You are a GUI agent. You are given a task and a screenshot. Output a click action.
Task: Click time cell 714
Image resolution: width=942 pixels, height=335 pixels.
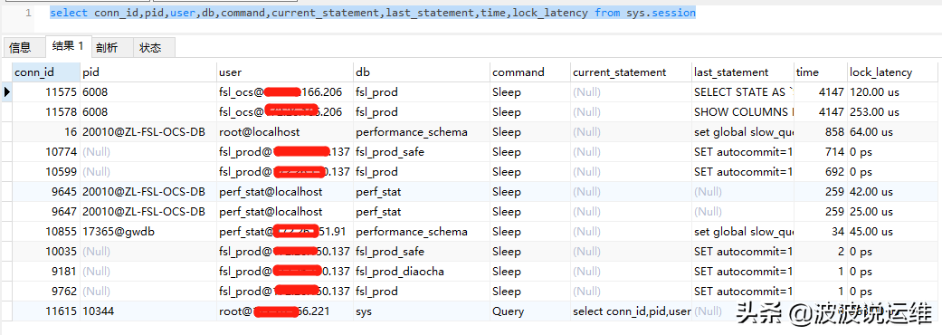point(820,151)
